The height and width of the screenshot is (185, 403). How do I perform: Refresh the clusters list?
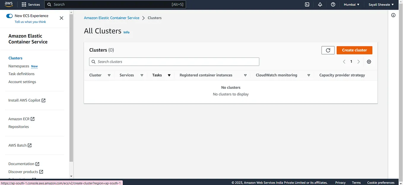point(328,50)
